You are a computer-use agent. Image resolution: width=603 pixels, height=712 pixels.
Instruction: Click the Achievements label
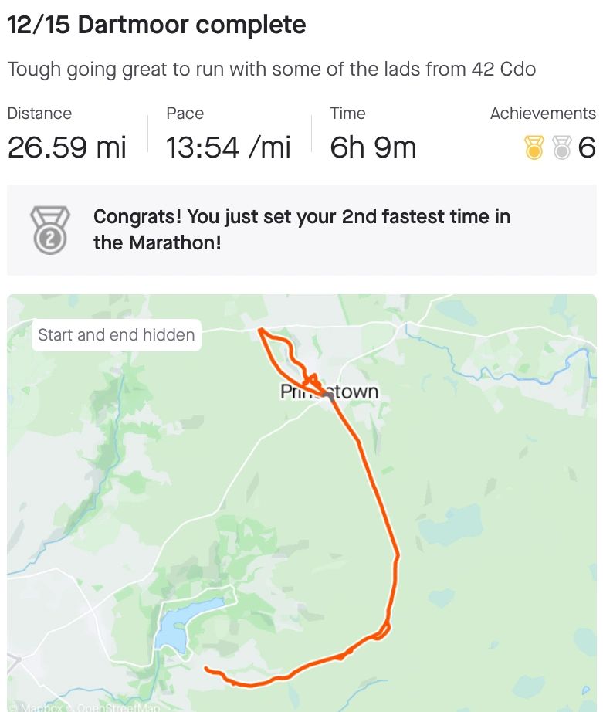point(543,114)
